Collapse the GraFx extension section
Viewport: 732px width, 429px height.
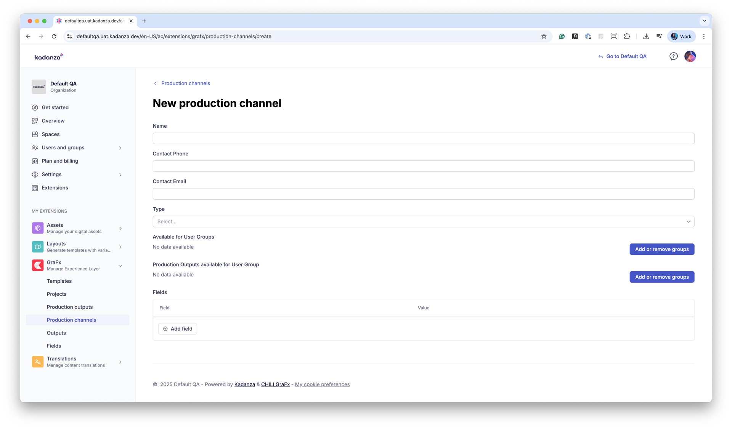120,266
